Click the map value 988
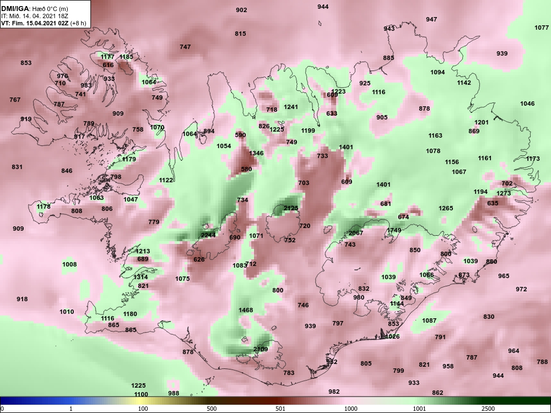 click(174, 393)
